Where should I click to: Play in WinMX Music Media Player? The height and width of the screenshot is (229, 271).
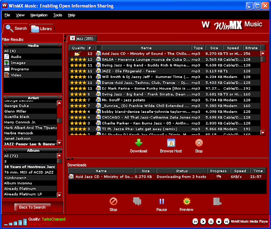coord(203,221)
